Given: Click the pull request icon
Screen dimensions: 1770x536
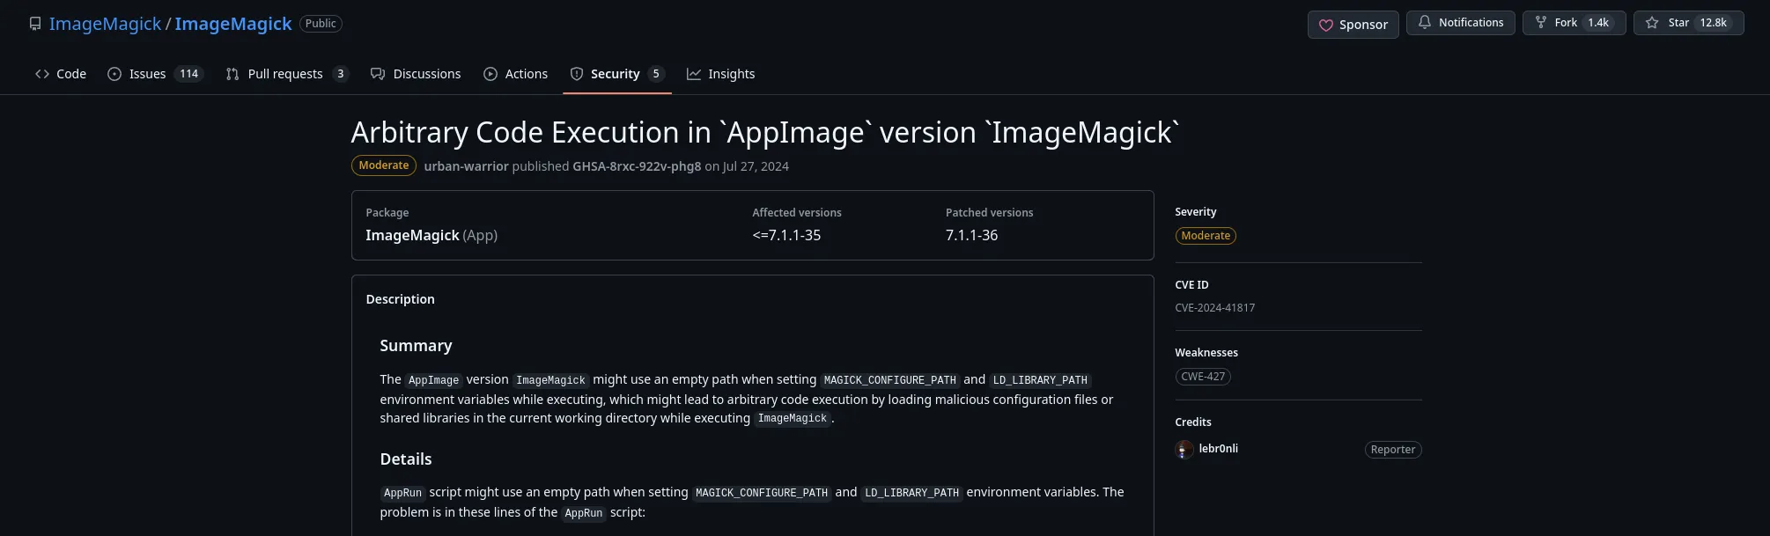Looking at the screenshot, I should point(232,74).
